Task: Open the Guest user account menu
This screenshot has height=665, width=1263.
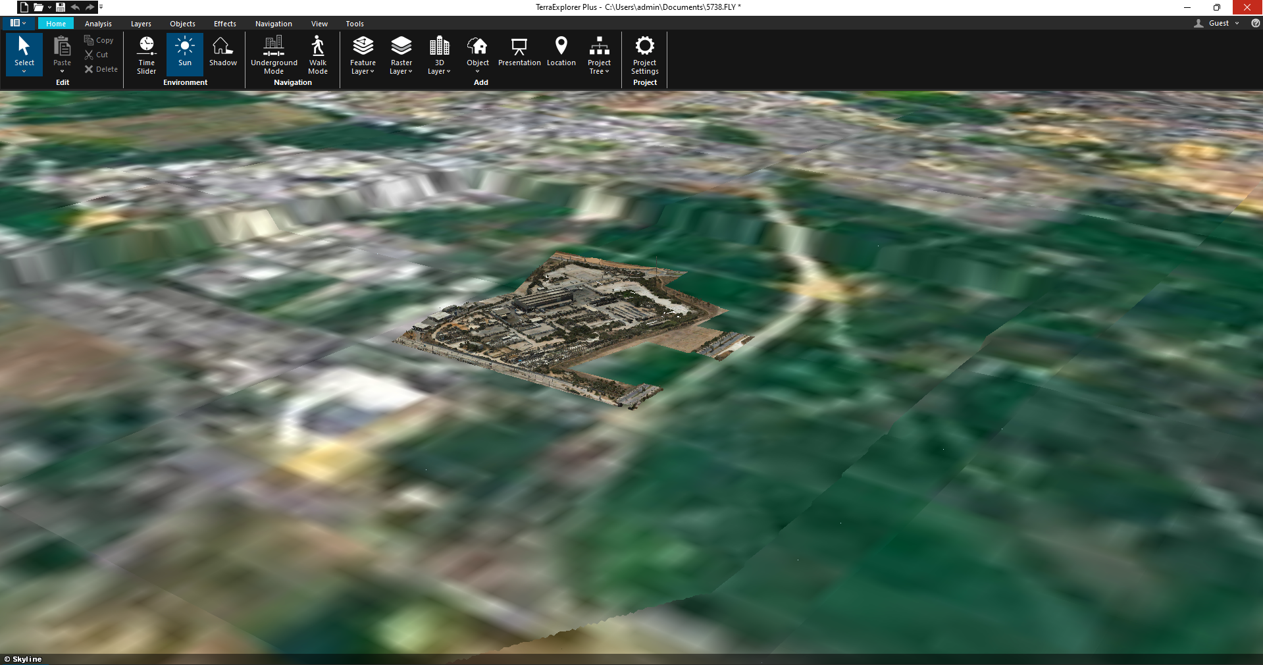Action: click(x=1218, y=23)
